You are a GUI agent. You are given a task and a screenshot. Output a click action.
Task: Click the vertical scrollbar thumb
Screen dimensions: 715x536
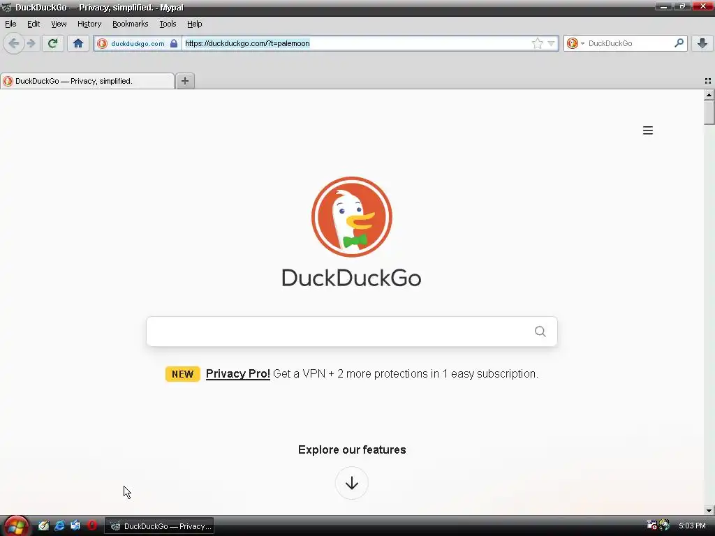[709, 112]
